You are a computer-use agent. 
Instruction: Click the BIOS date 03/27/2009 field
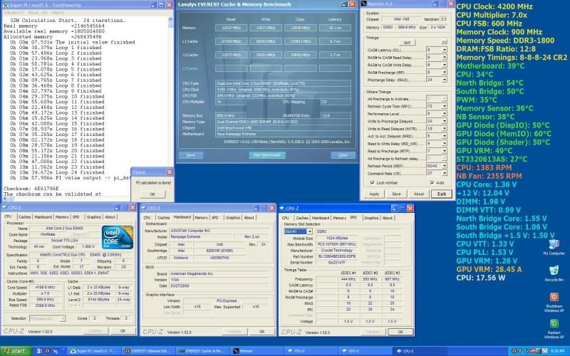pyautogui.click(x=220, y=286)
